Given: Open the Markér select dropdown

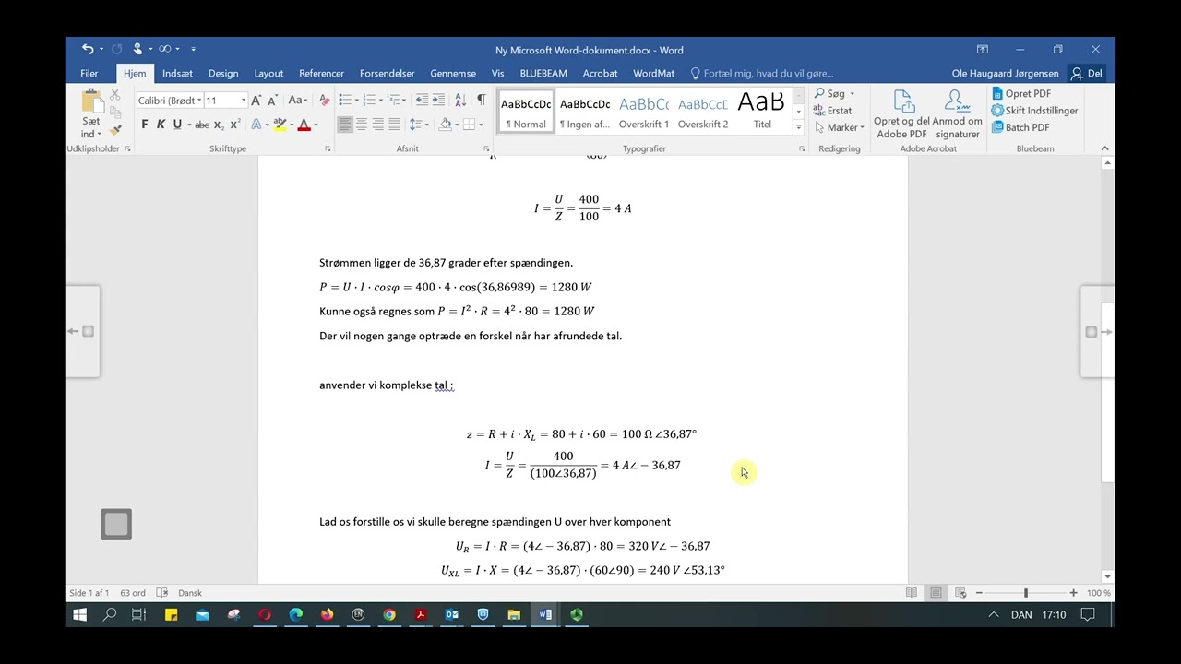Looking at the screenshot, I should (x=839, y=127).
